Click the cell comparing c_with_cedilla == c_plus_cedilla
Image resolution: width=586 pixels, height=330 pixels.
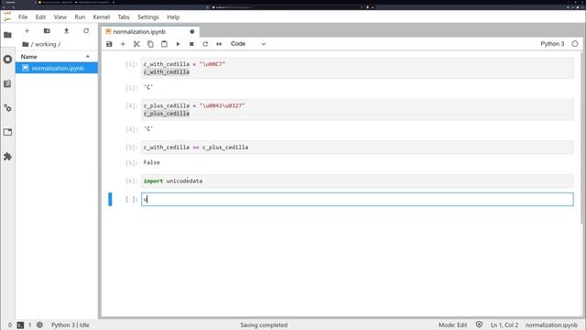(357, 148)
